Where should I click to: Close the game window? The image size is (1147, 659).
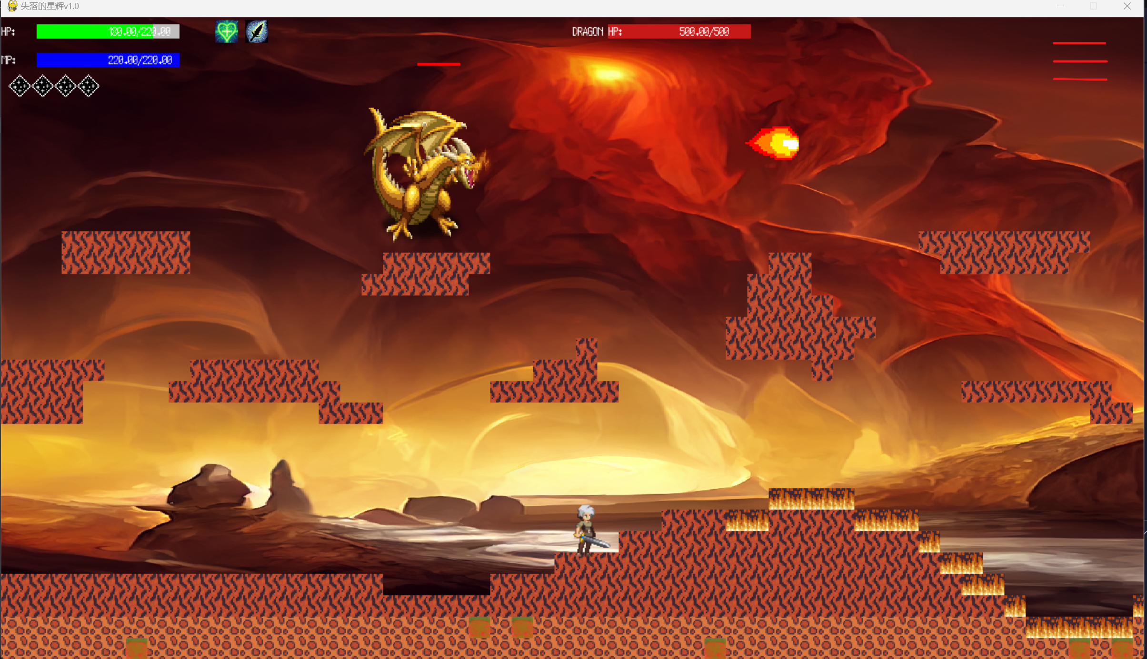pyautogui.click(x=1127, y=6)
